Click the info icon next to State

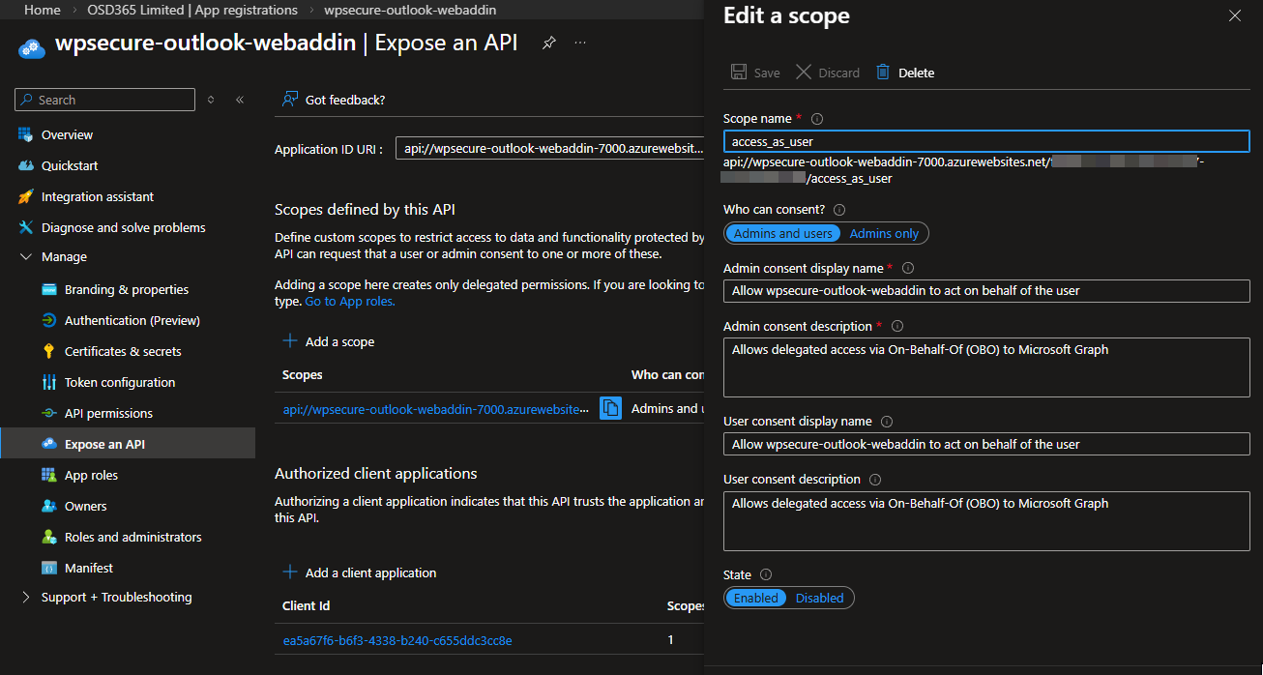766,575
